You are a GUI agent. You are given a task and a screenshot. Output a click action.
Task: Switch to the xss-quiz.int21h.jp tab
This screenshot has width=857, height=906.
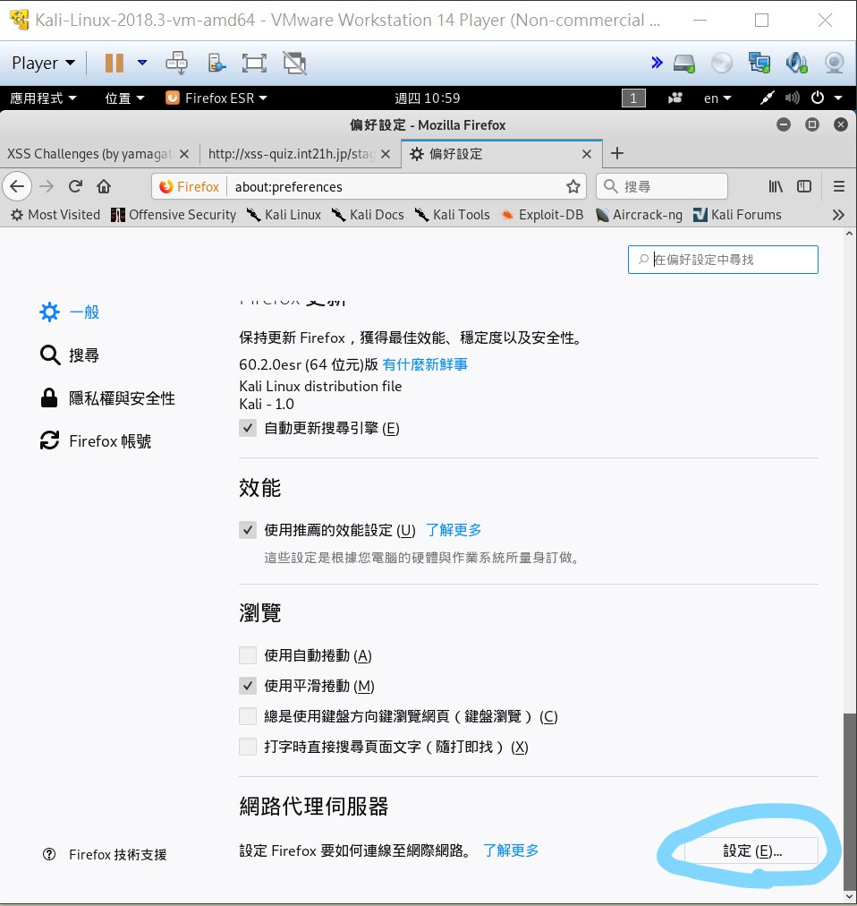tap(292, 154)
